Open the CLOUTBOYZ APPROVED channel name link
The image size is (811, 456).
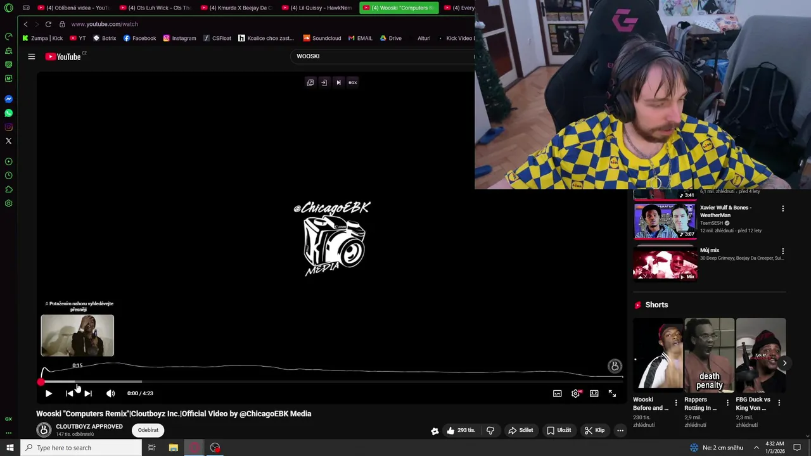coord(89,427)
